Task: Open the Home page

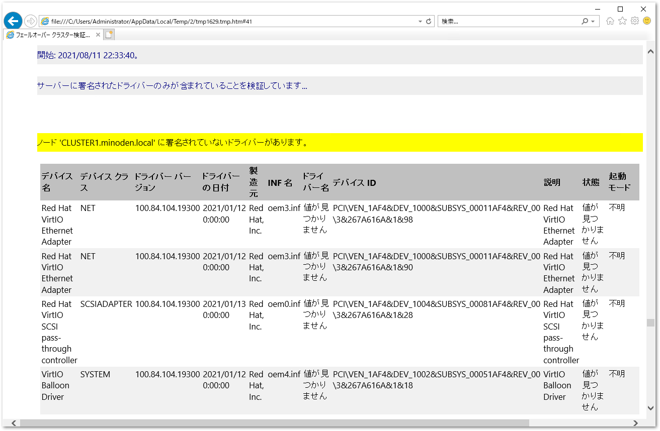Action: pos(609,21)
